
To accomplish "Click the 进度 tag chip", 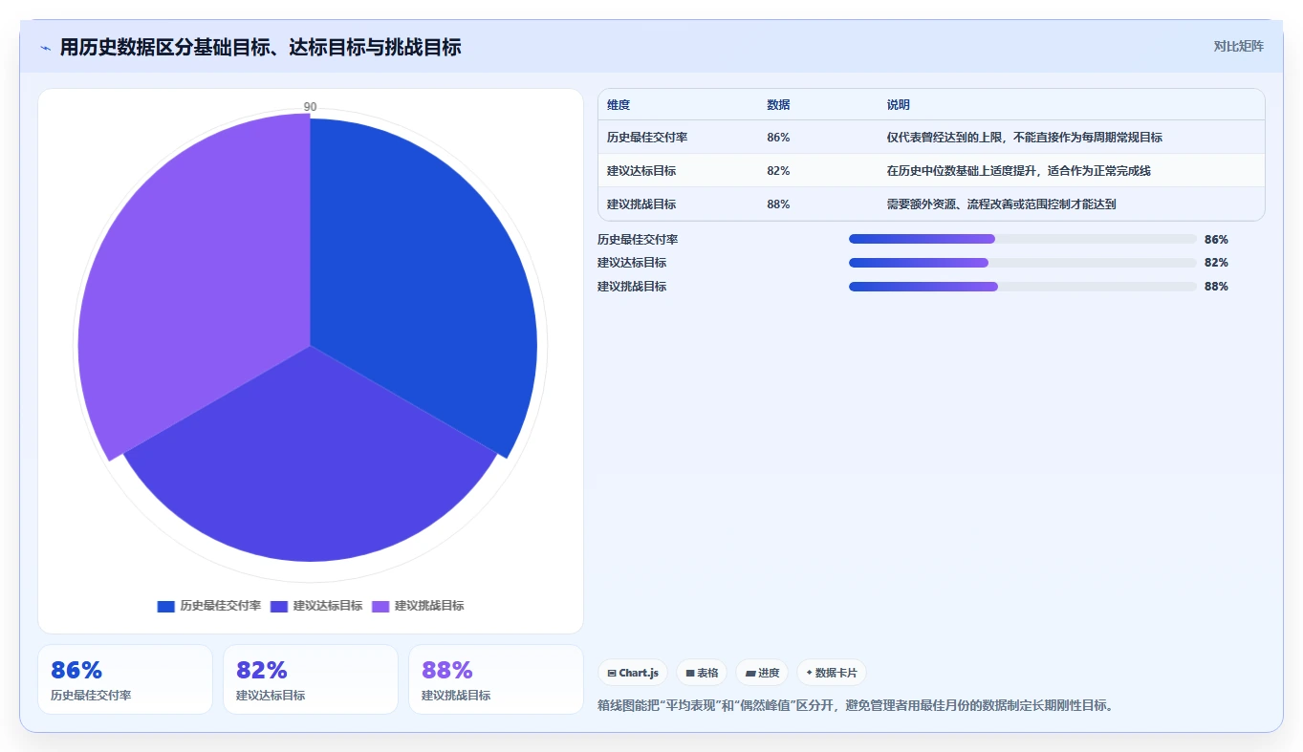I will 762,673.
